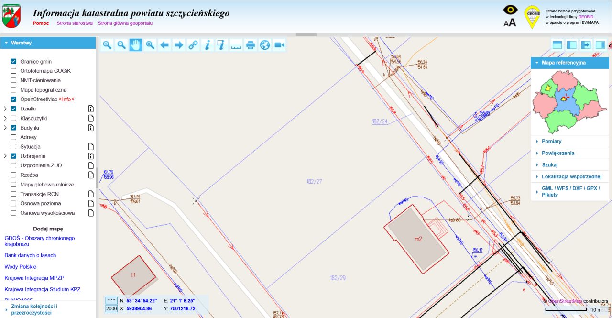Uncheck the Granice gmin layer
612x318 pixels.
(13, 61)
